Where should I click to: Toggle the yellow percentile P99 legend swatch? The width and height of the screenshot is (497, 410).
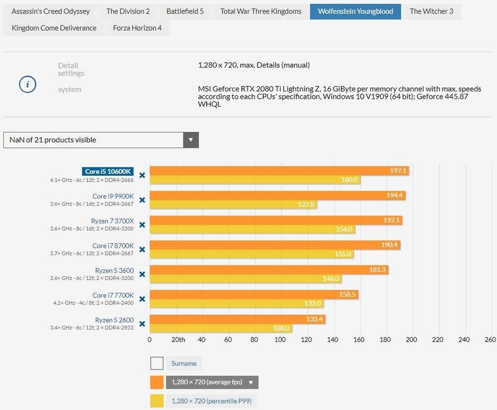click(157, 401)
